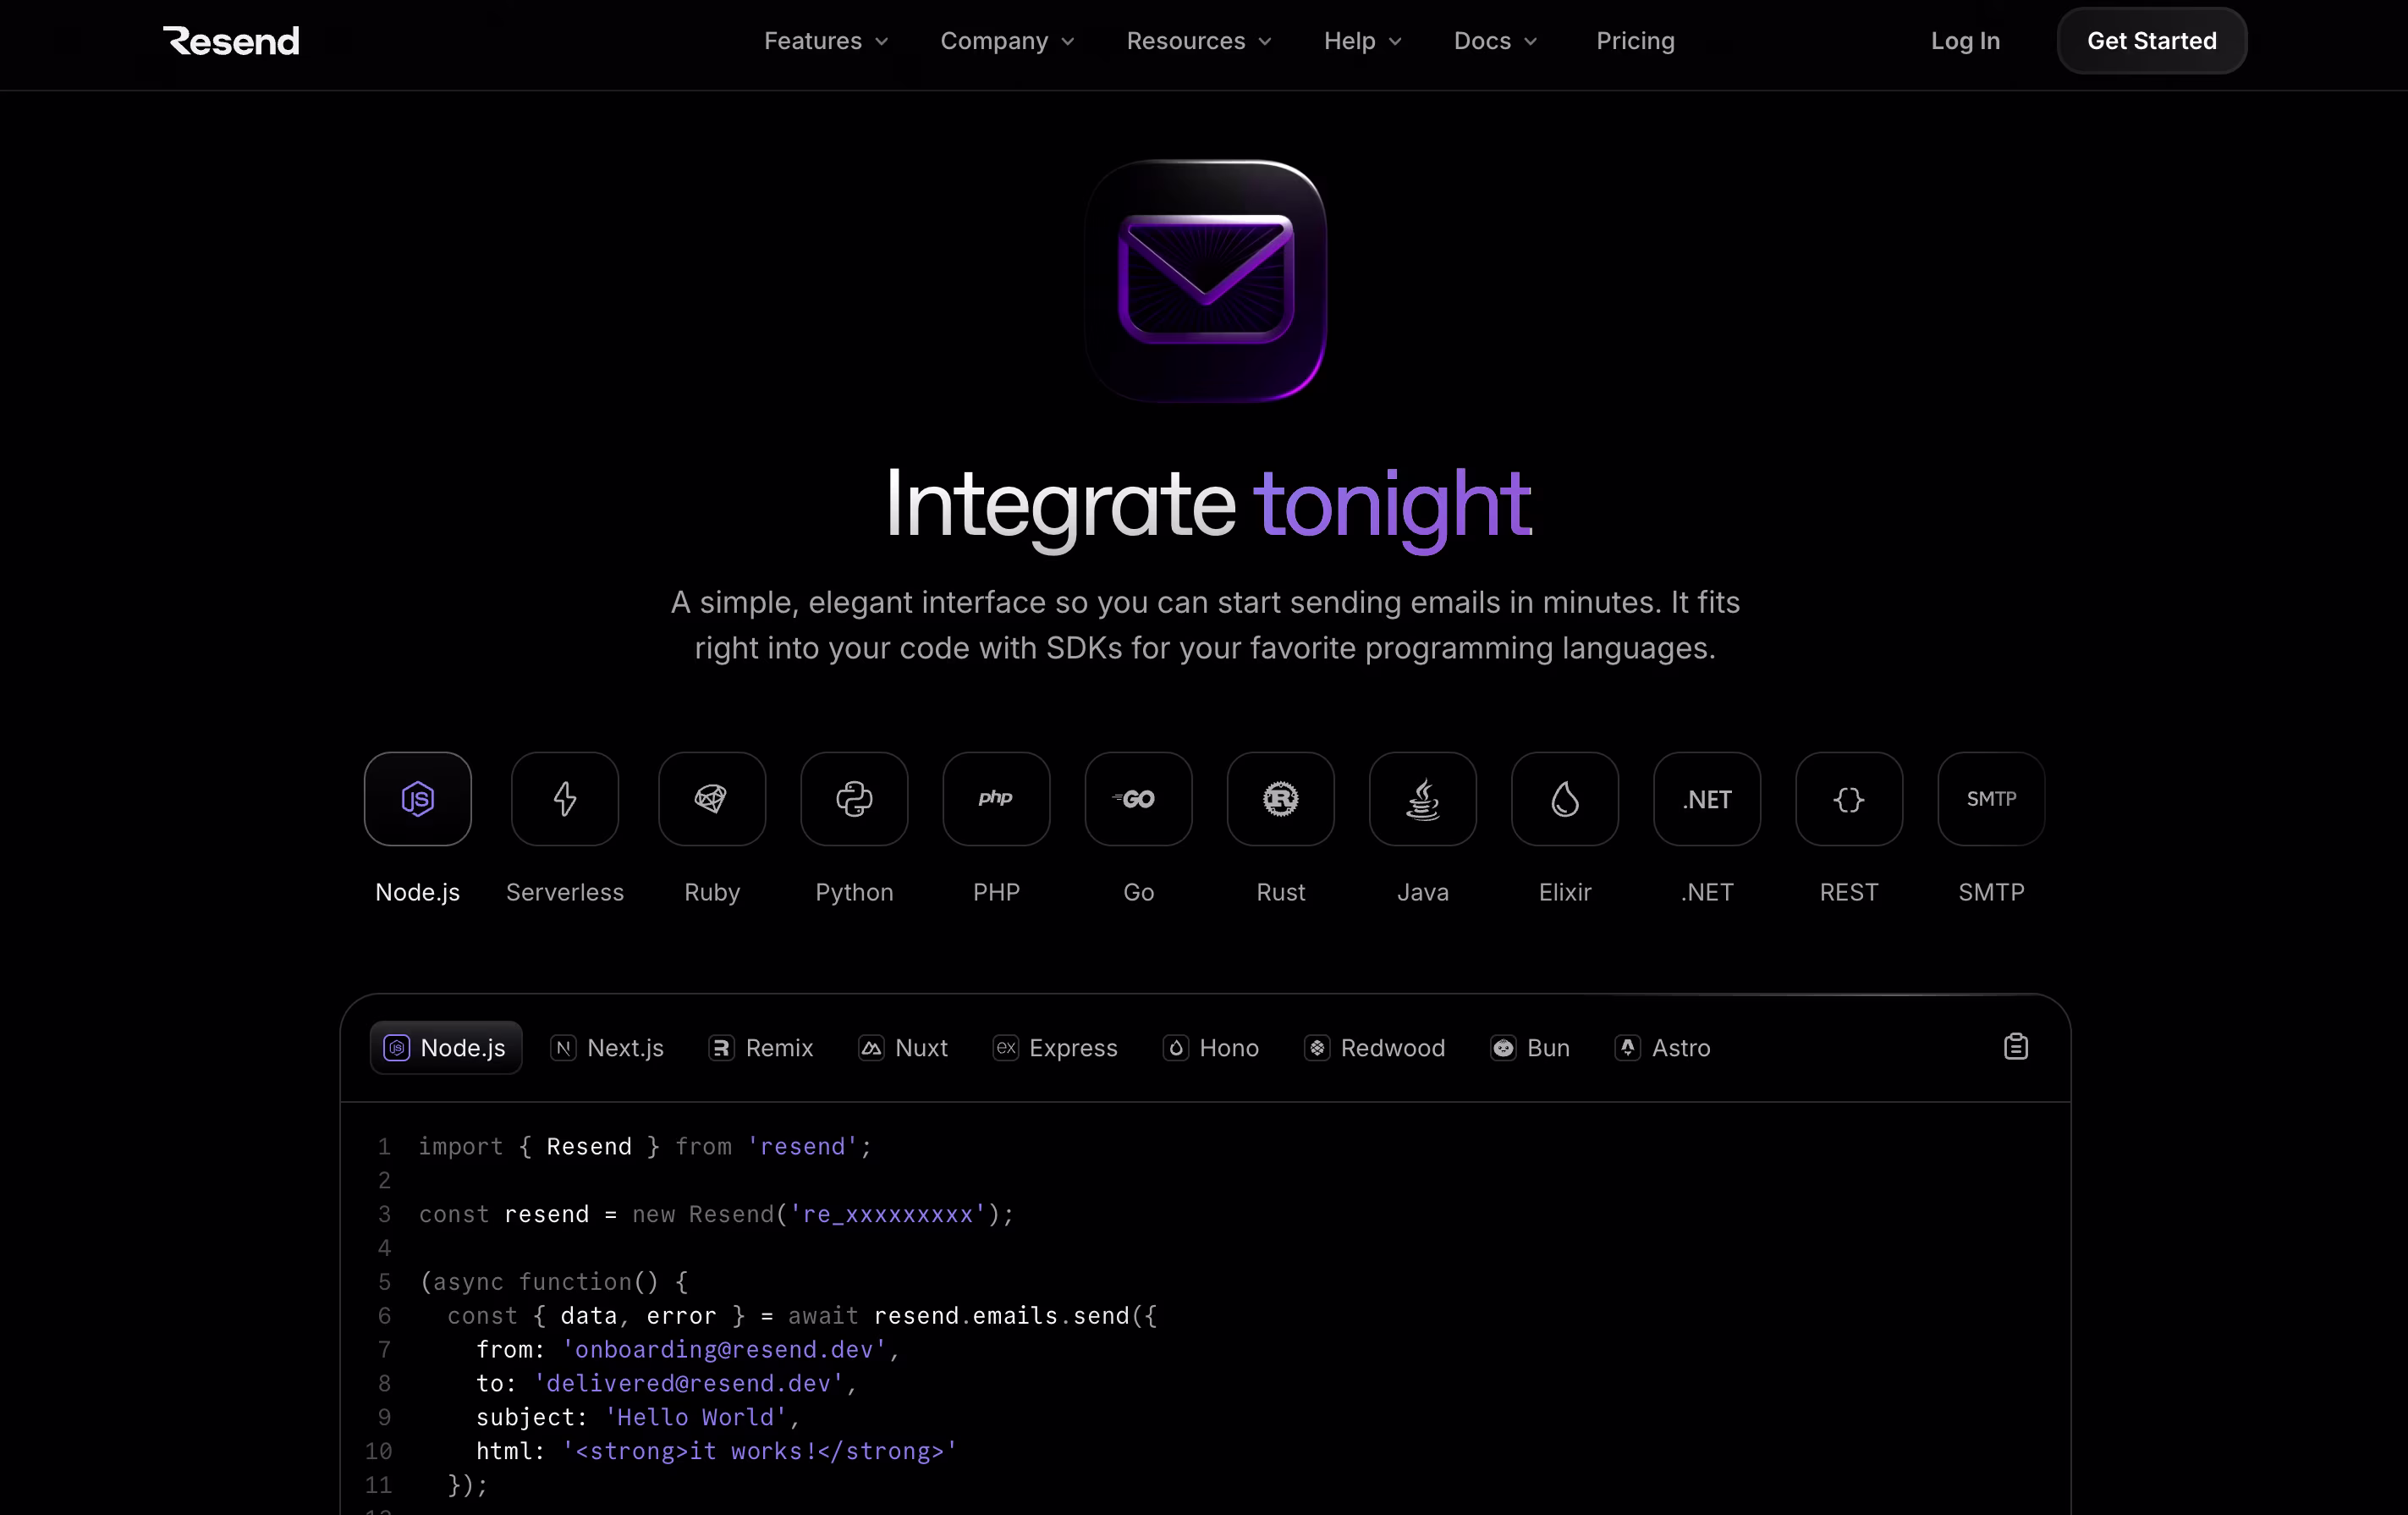Image resolution: width=2408 pixels, height=1515 pixels.
Task: Expand the Resources navigation dropdown
Action: pos(1198,41)
